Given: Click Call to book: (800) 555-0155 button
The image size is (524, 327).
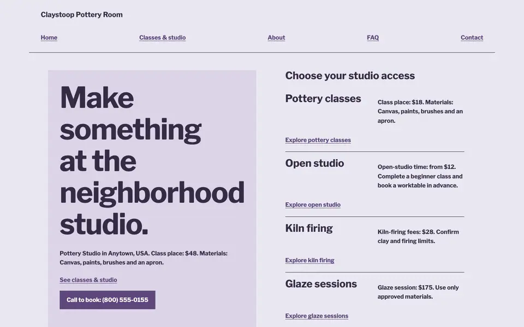Looking at the screenshot, I should tap(108, 300).
